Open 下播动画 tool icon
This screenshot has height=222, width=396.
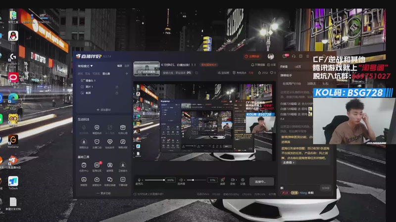pos(123,181)
